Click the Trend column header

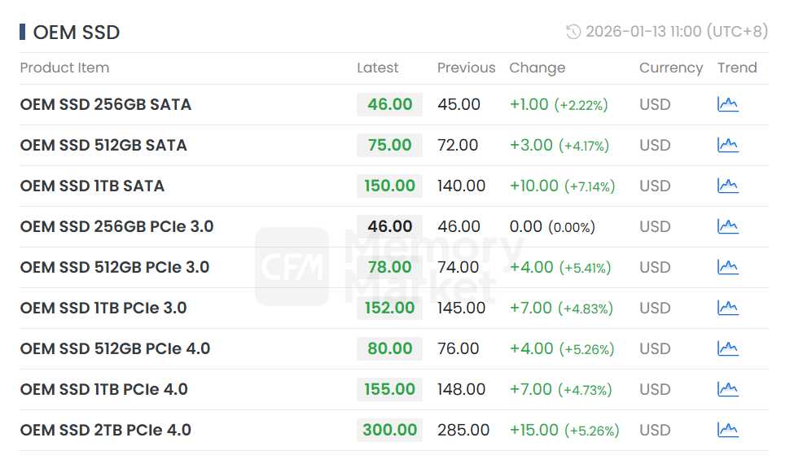tap(737, 68)
